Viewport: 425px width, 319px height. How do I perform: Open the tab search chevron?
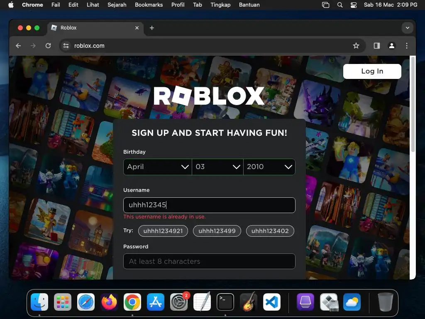pyautogui.click(x=408, y=28)
